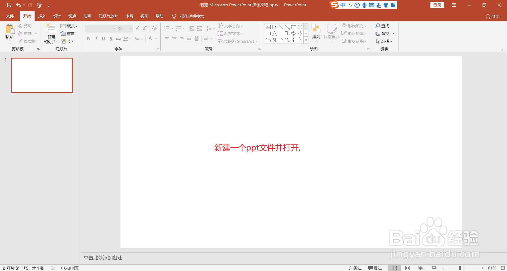Screen dimensions: 507x271
Task: Decrease font size button
Action: [x=144, y=28]
